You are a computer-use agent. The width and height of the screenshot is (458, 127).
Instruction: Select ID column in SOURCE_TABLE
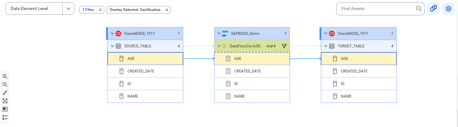145,84
